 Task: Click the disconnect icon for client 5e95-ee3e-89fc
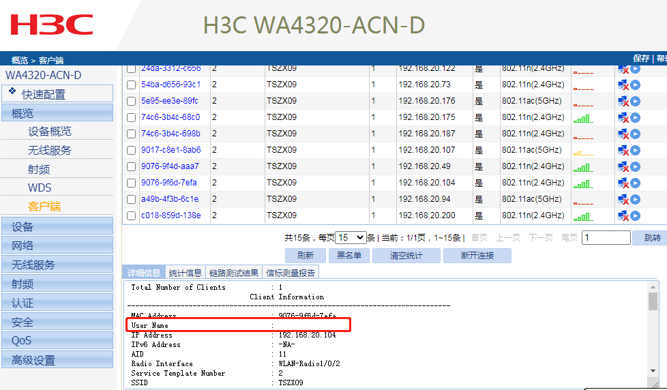coord(623,101)
